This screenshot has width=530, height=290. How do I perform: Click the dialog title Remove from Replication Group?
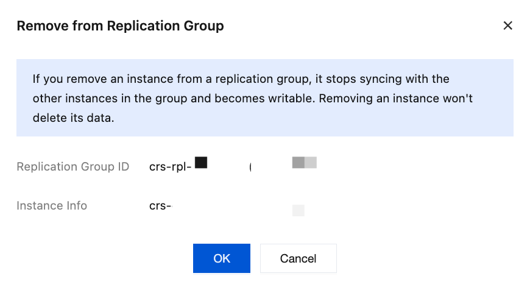pyautogui.click(x=120, y=26)
